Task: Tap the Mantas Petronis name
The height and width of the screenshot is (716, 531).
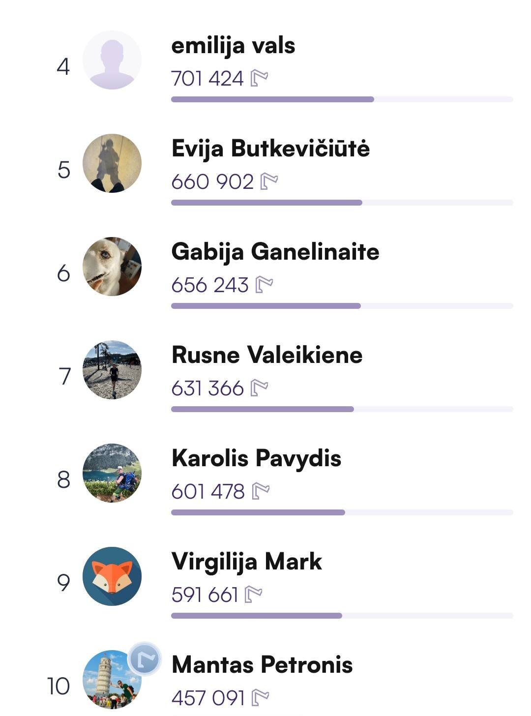Action: click(x=262, y=665)
